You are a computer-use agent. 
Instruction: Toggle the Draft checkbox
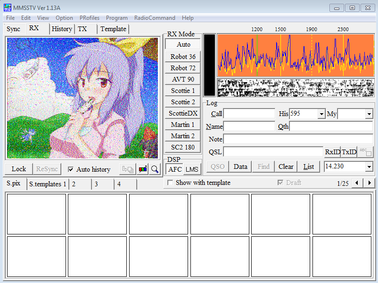tap(280, 183)
